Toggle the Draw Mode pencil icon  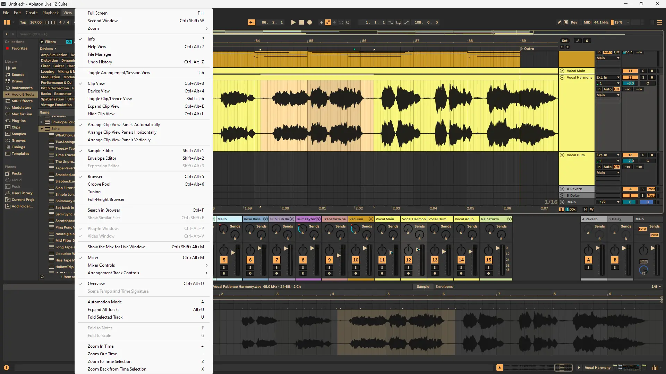pyautogui.click(x=559, y=23)
